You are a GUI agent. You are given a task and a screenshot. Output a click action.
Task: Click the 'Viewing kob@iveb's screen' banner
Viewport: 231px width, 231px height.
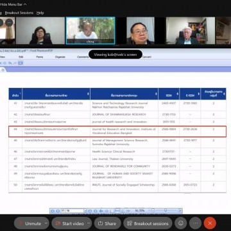coord(116,55)
